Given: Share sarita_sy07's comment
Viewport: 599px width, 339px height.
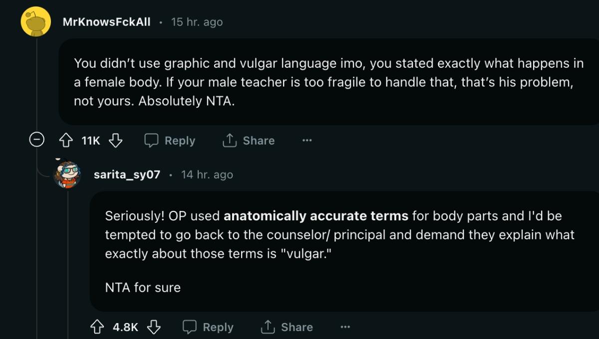Looking at the screenshot, I should coord(287,327).
